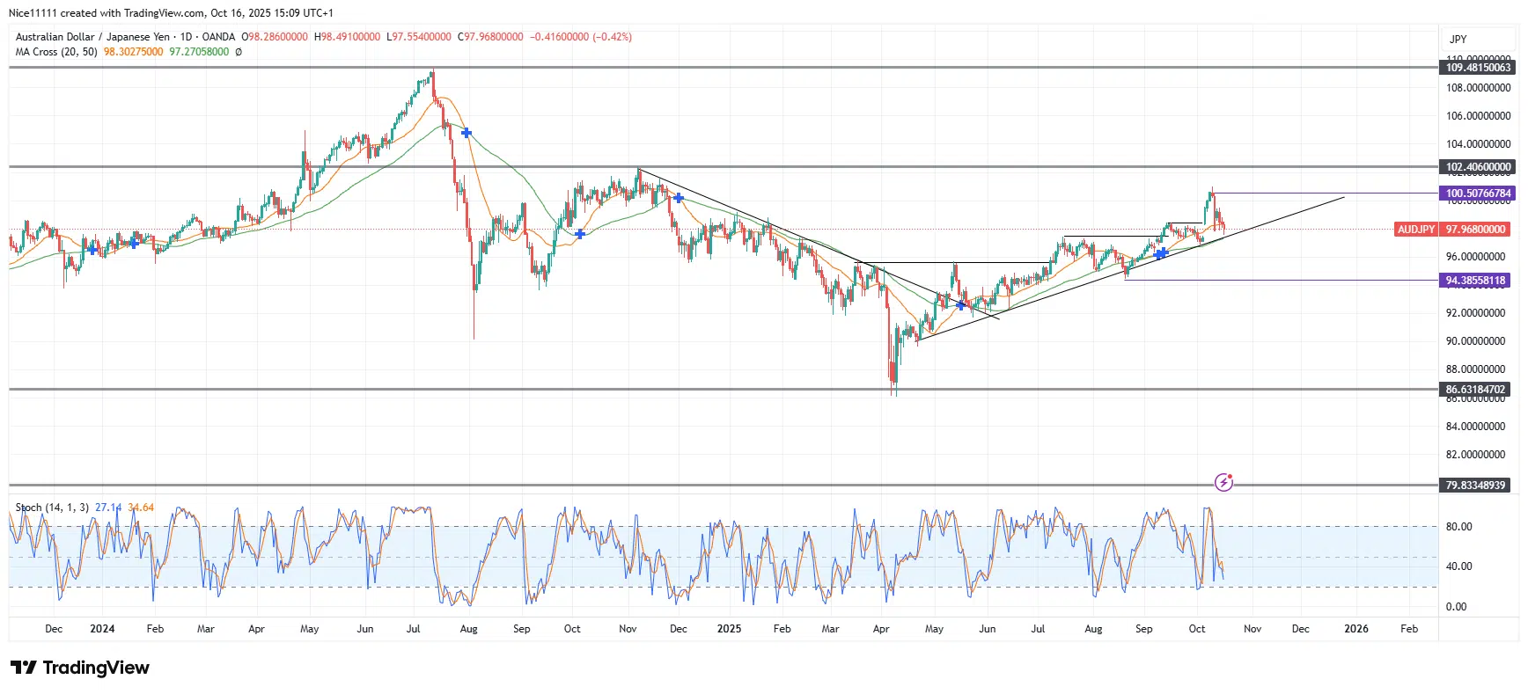Click the MA cross marker near December 2024
Screen dimensions: 1528x694
pos(679,198)
